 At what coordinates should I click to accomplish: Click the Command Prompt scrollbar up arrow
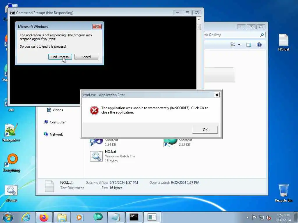(x=199, y=19)
